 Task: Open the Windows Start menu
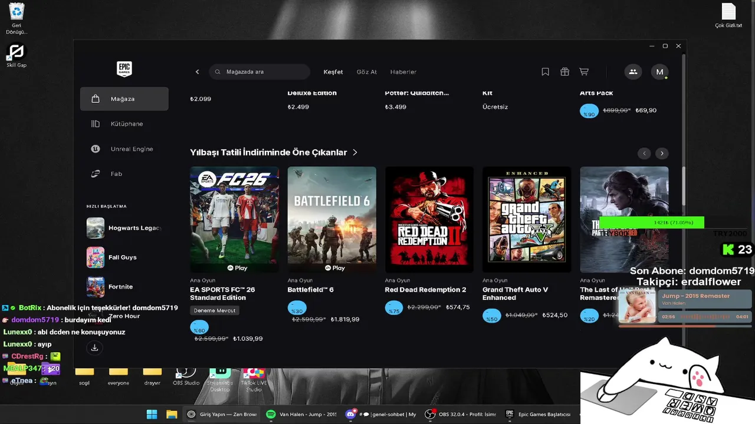click(x=152, y=414)
